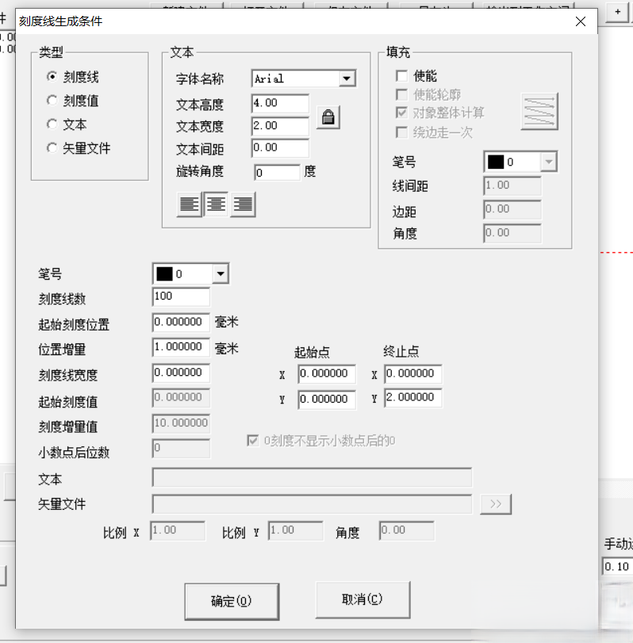This screenshot has height=643, width=633.
Task: Click the 线间距 field in fill group
Action: tap(512, 186)
